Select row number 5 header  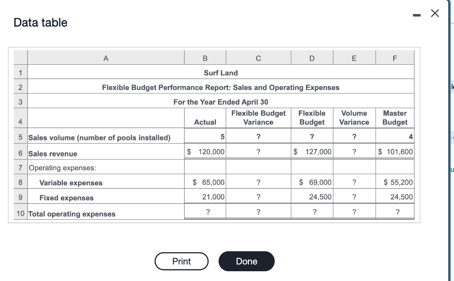click(x=20, y=137)
